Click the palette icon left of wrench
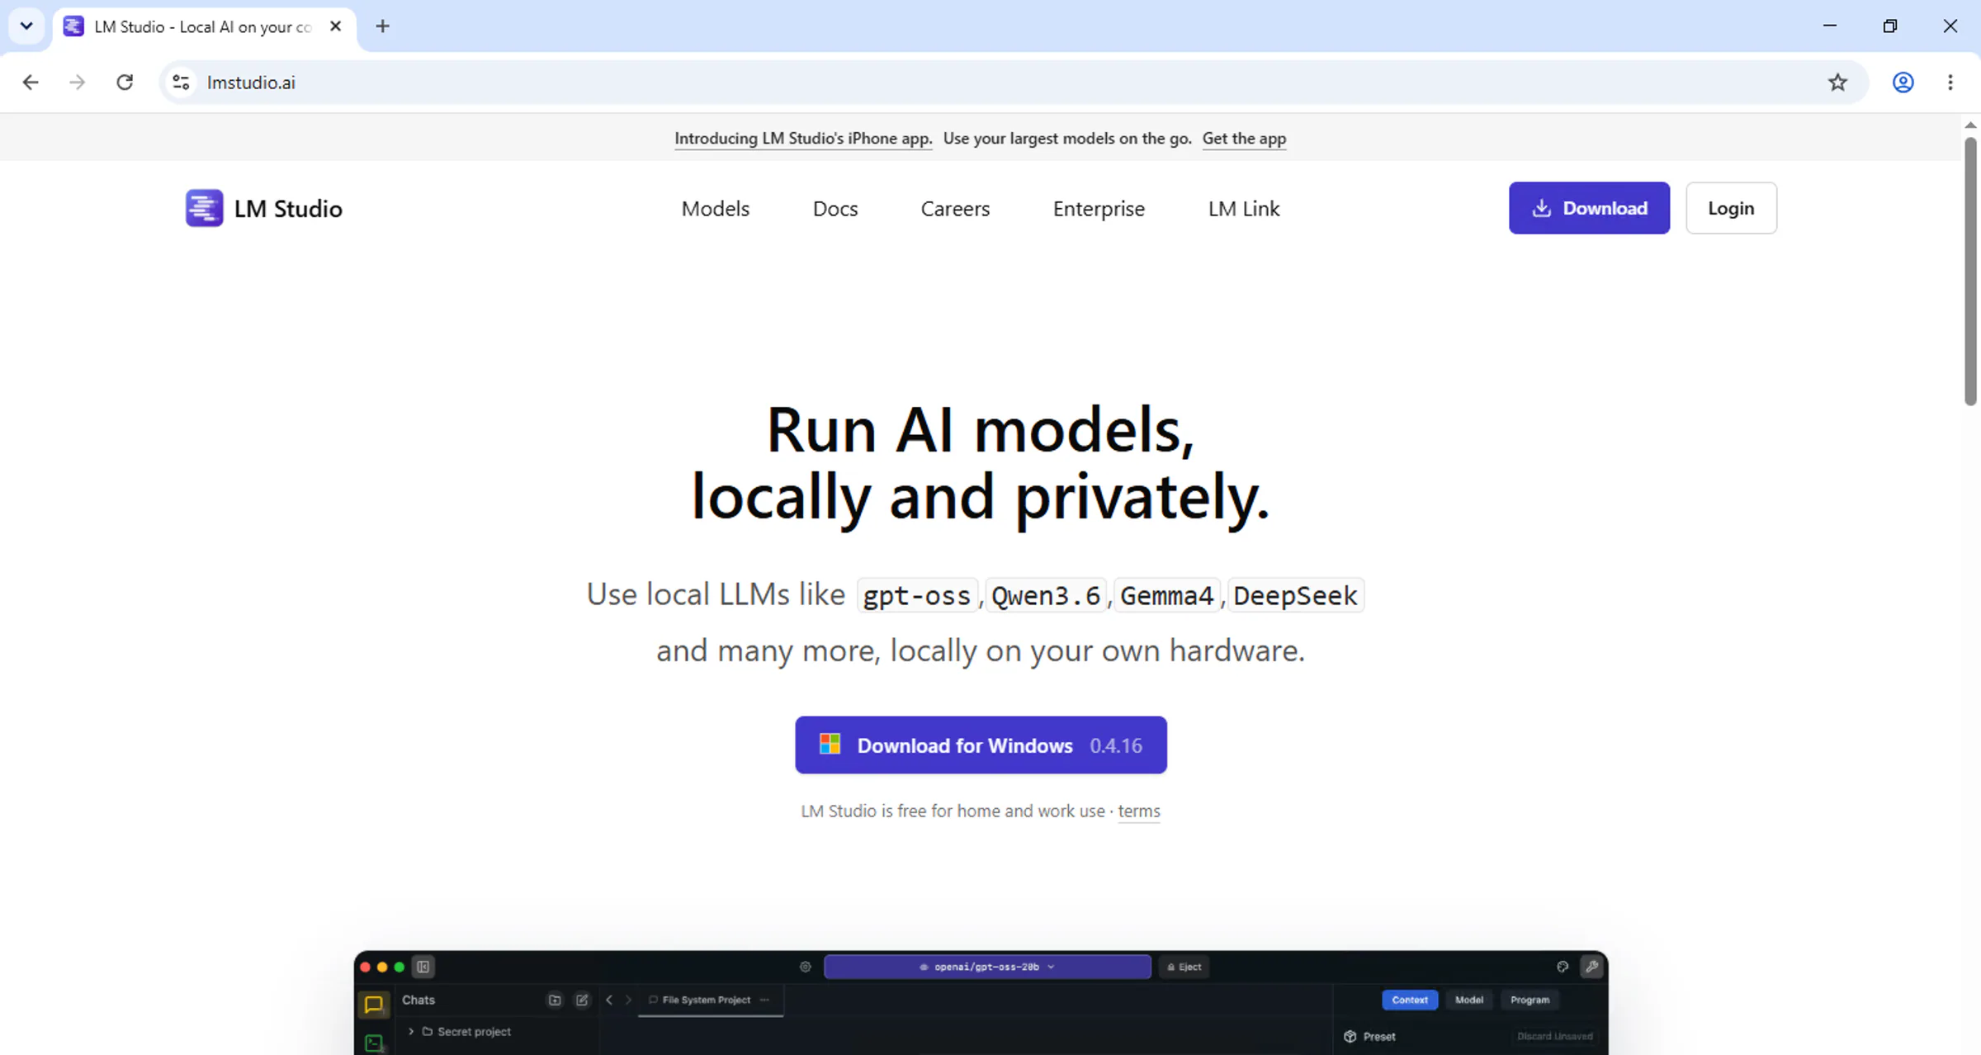The image size is (1981, 1055). (1563, 967)
